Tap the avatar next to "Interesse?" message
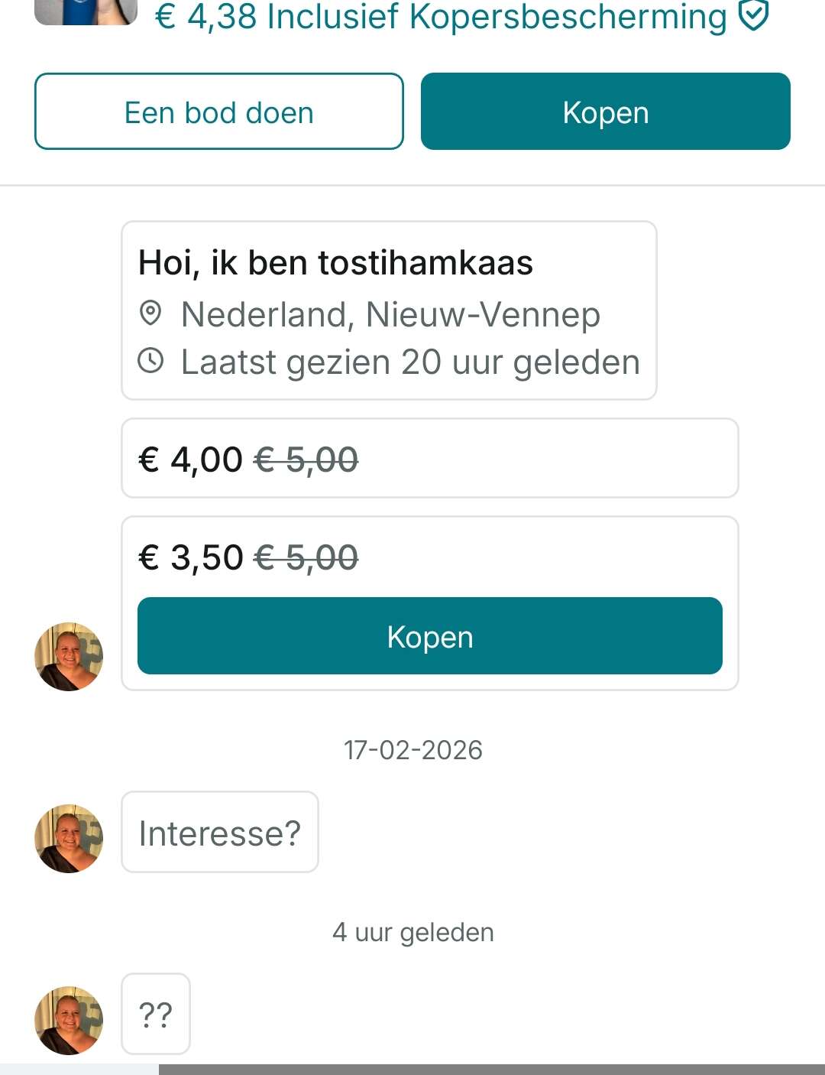This screenshot has width=825, height=1075. (69, 838)
